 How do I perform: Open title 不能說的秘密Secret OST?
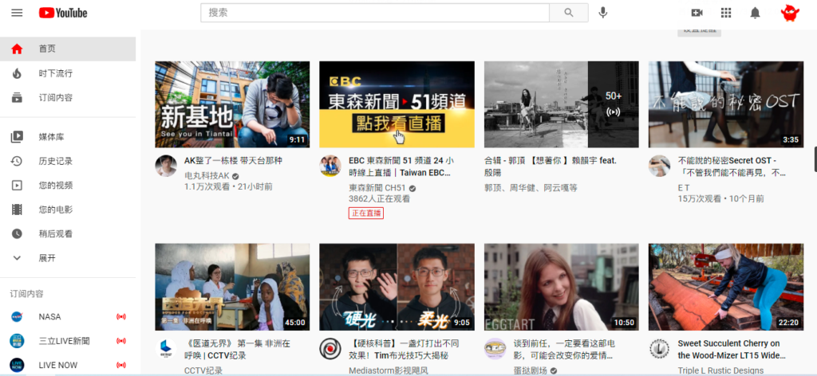[732, 166]
